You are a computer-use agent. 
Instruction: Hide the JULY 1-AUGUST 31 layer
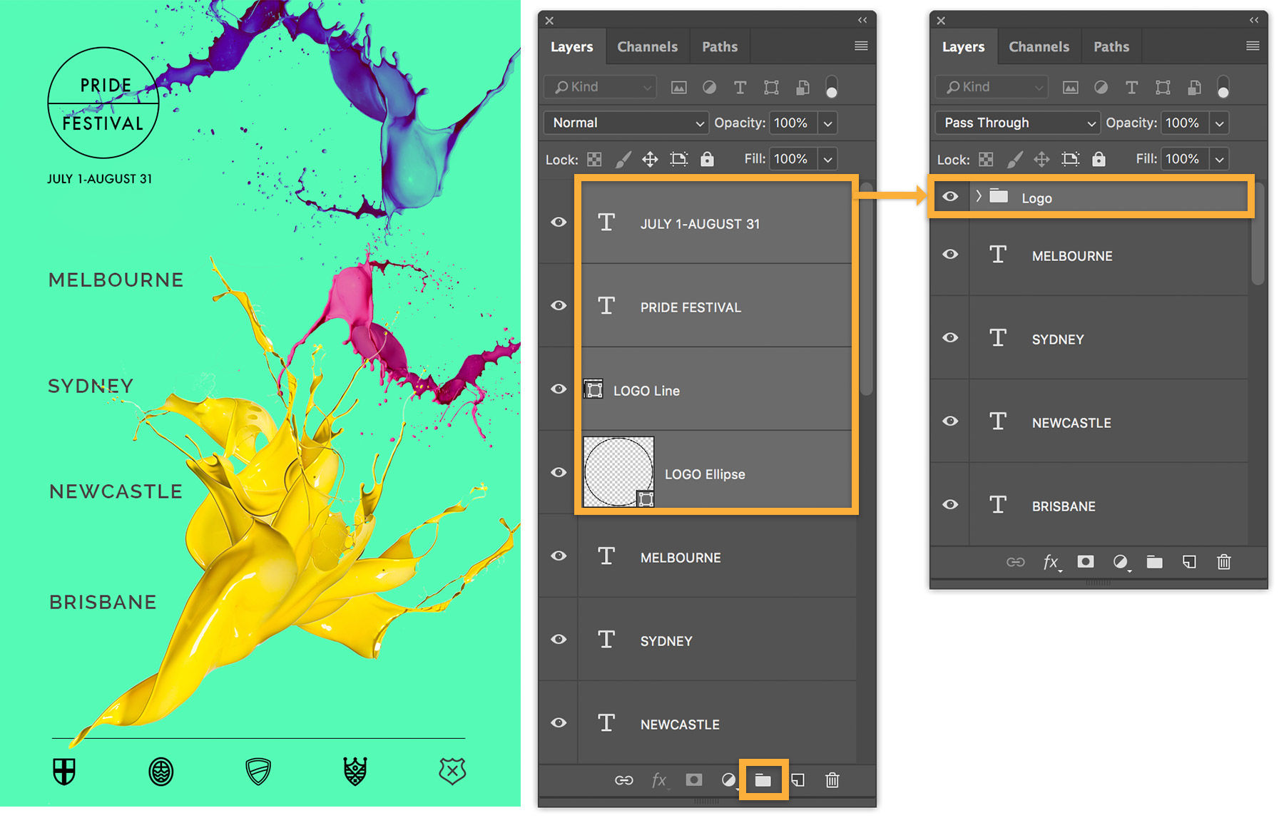click(x=559, y=222)
